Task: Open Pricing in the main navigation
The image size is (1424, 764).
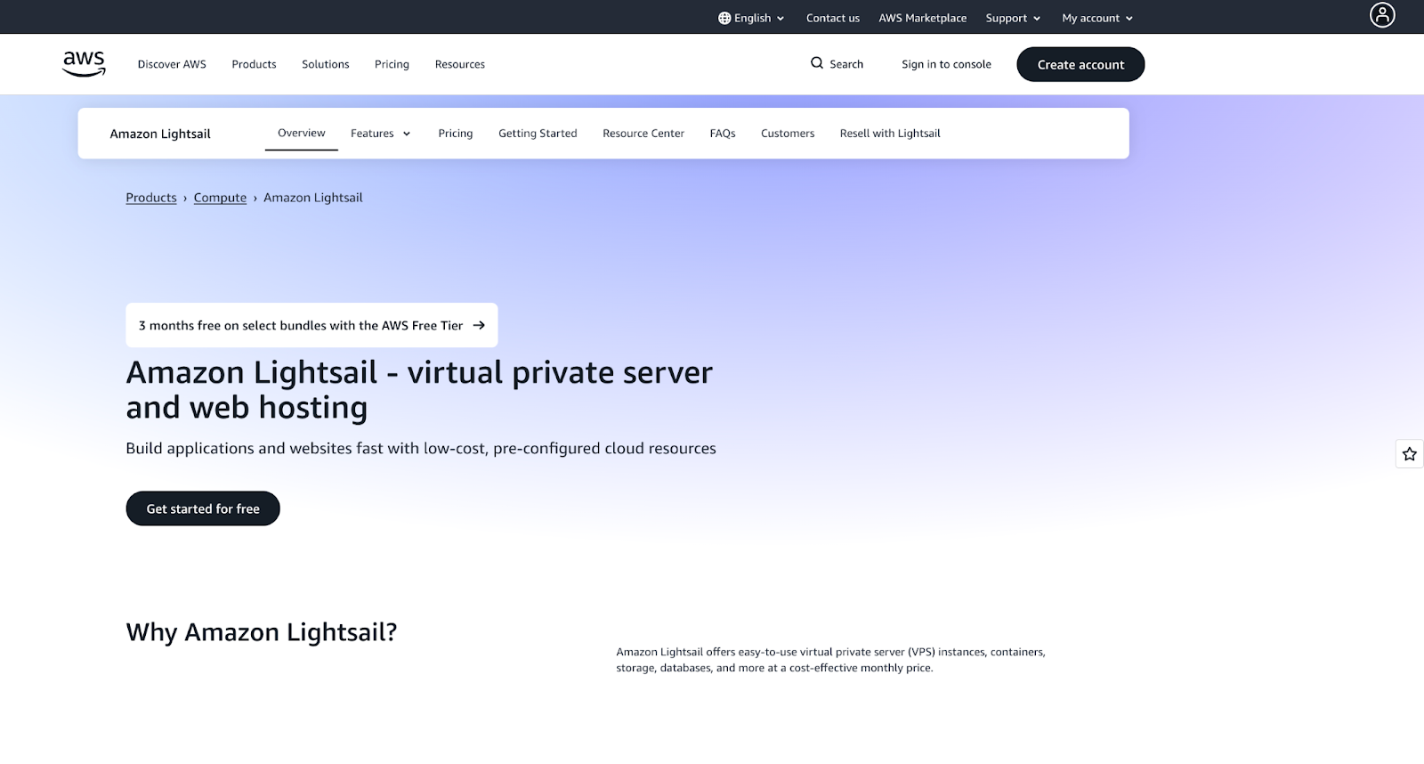Action: (392, 64)
